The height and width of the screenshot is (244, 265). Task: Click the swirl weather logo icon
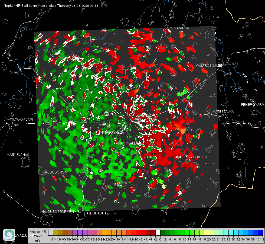[9, 235]
